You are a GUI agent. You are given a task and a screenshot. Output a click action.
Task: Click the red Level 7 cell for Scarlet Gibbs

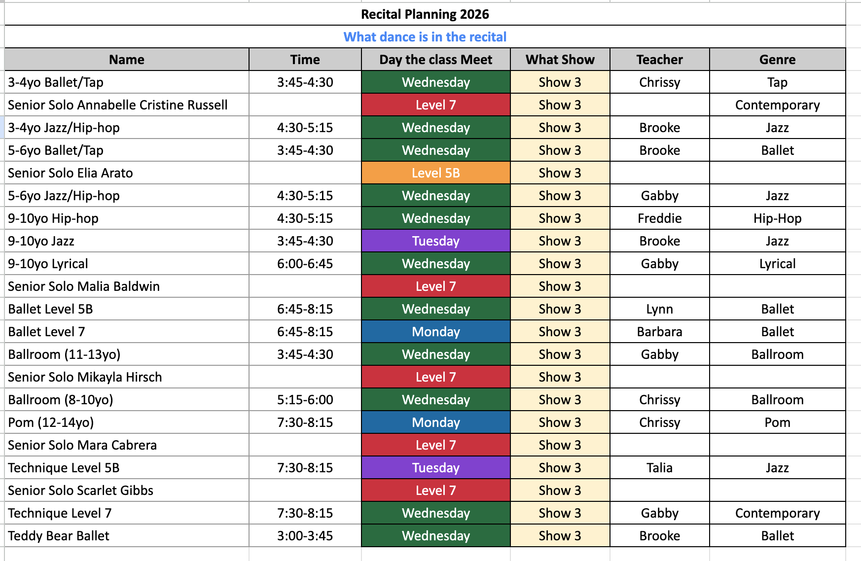tap(435, 491)
